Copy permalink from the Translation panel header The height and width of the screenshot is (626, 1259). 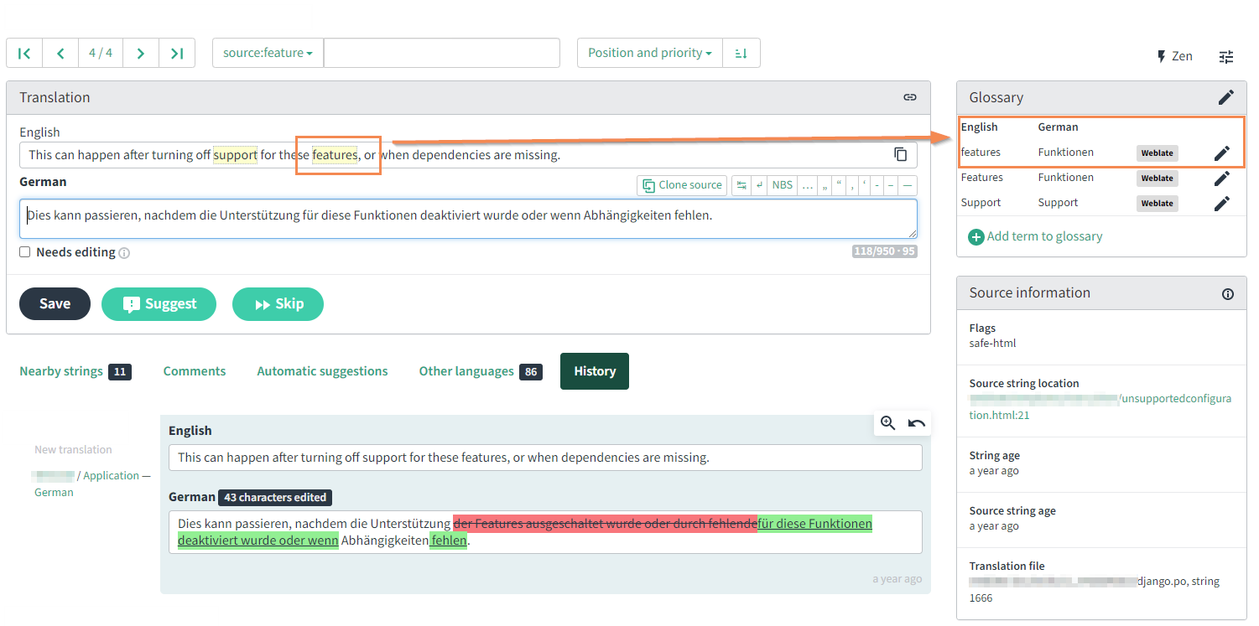pyautogui.click(x=910, y=97)
